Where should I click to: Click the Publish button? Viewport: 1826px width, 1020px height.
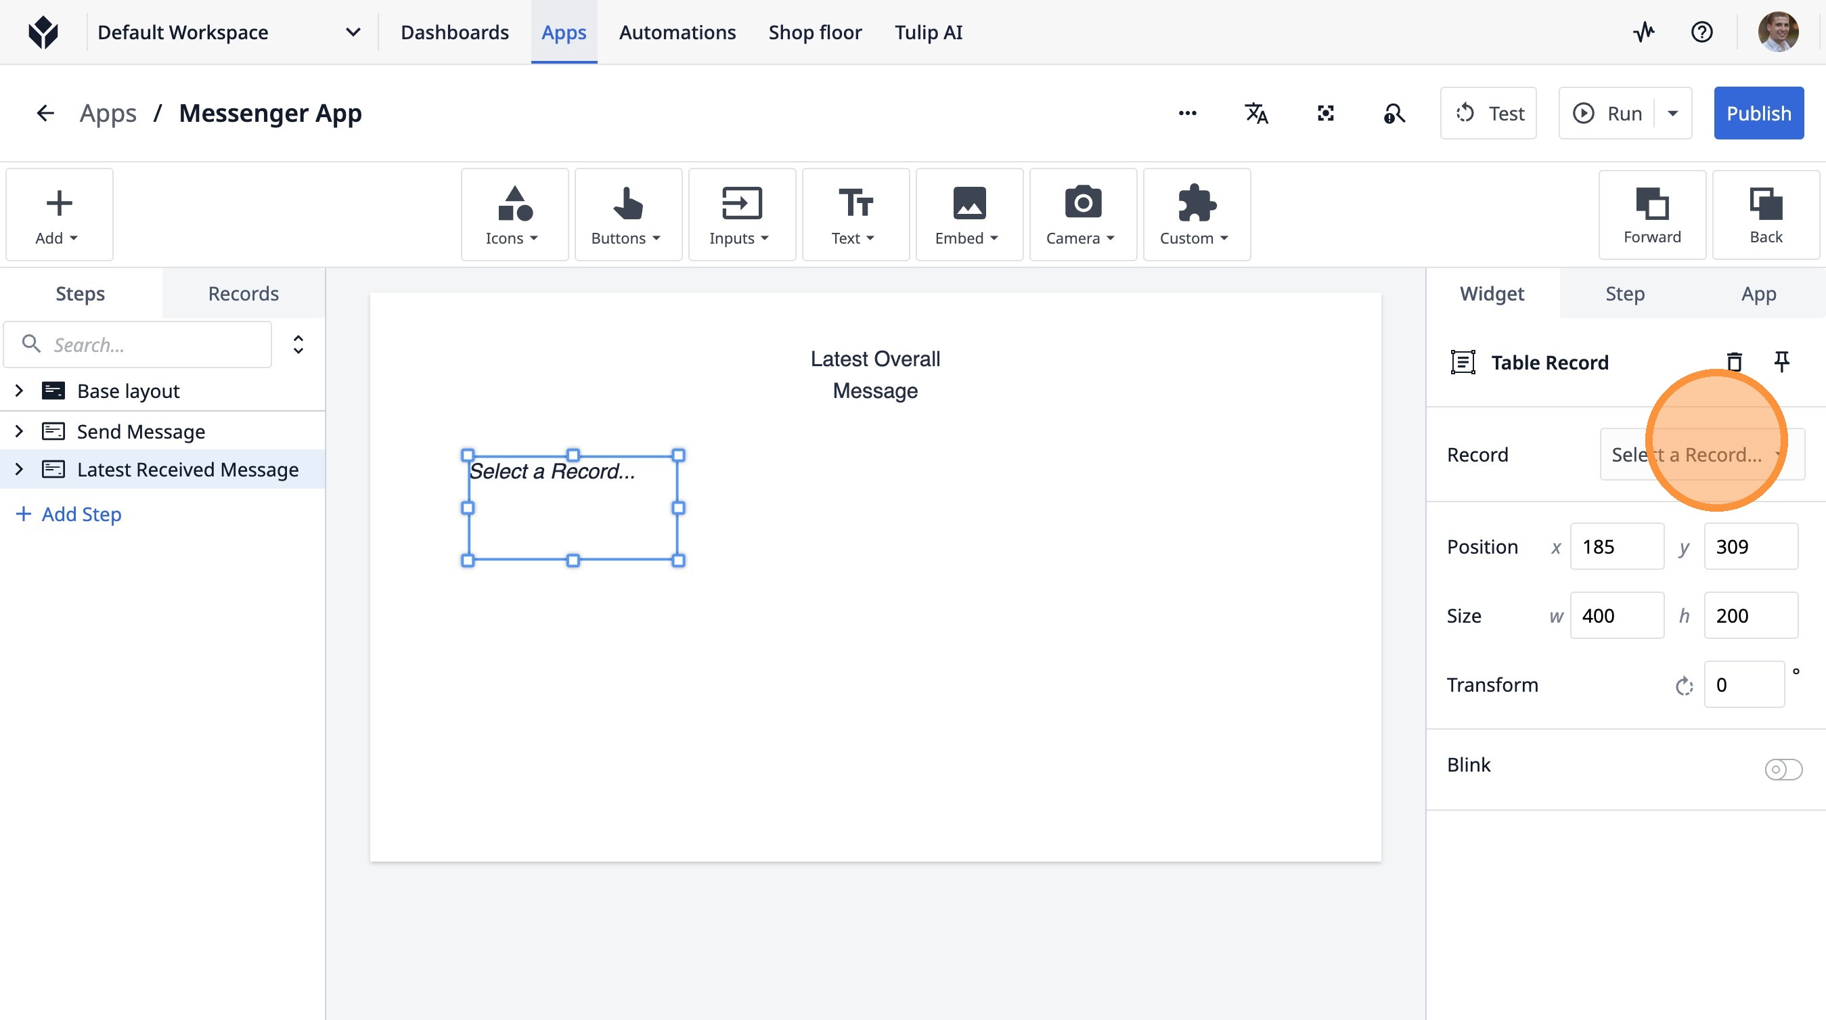pos(1758,114)
